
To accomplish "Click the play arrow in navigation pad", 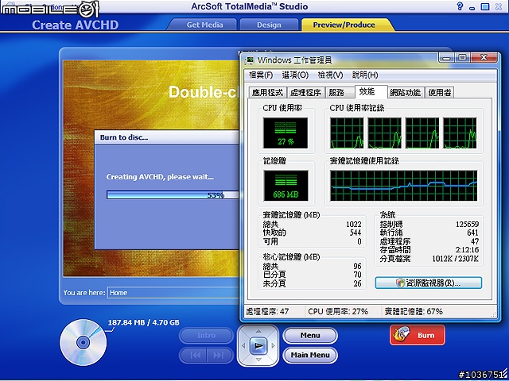I will click(x=258, y=346).
